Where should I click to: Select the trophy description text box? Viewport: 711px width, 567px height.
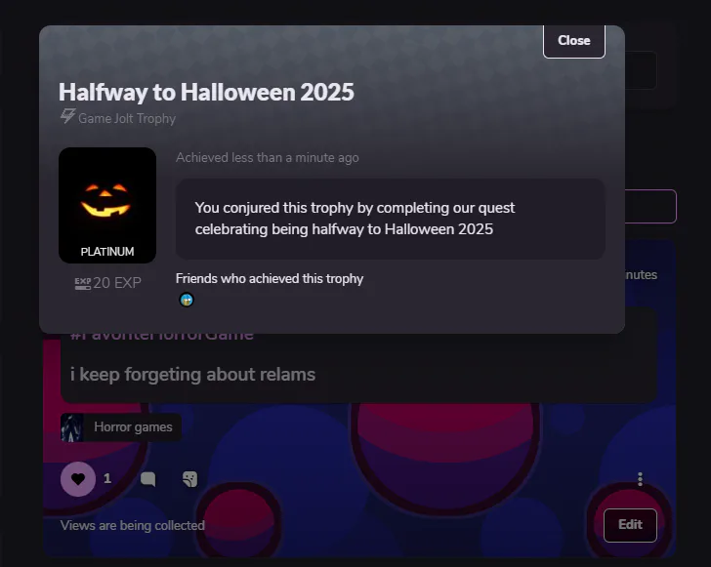pyautogui.click(x=390, y=219)
